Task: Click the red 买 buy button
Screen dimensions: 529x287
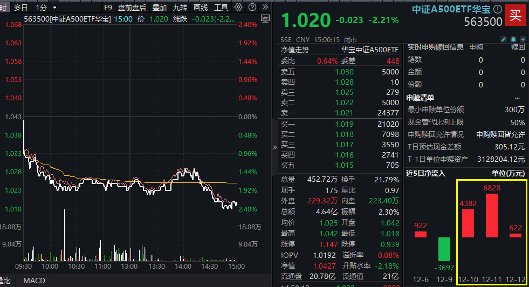Action: (515, 15)
